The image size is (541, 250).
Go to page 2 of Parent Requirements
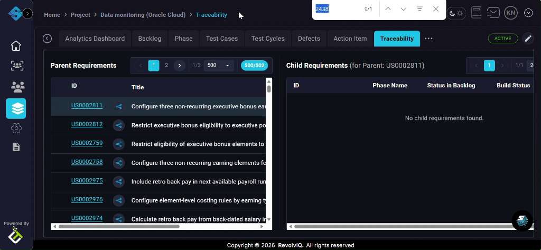coord(166,66)
